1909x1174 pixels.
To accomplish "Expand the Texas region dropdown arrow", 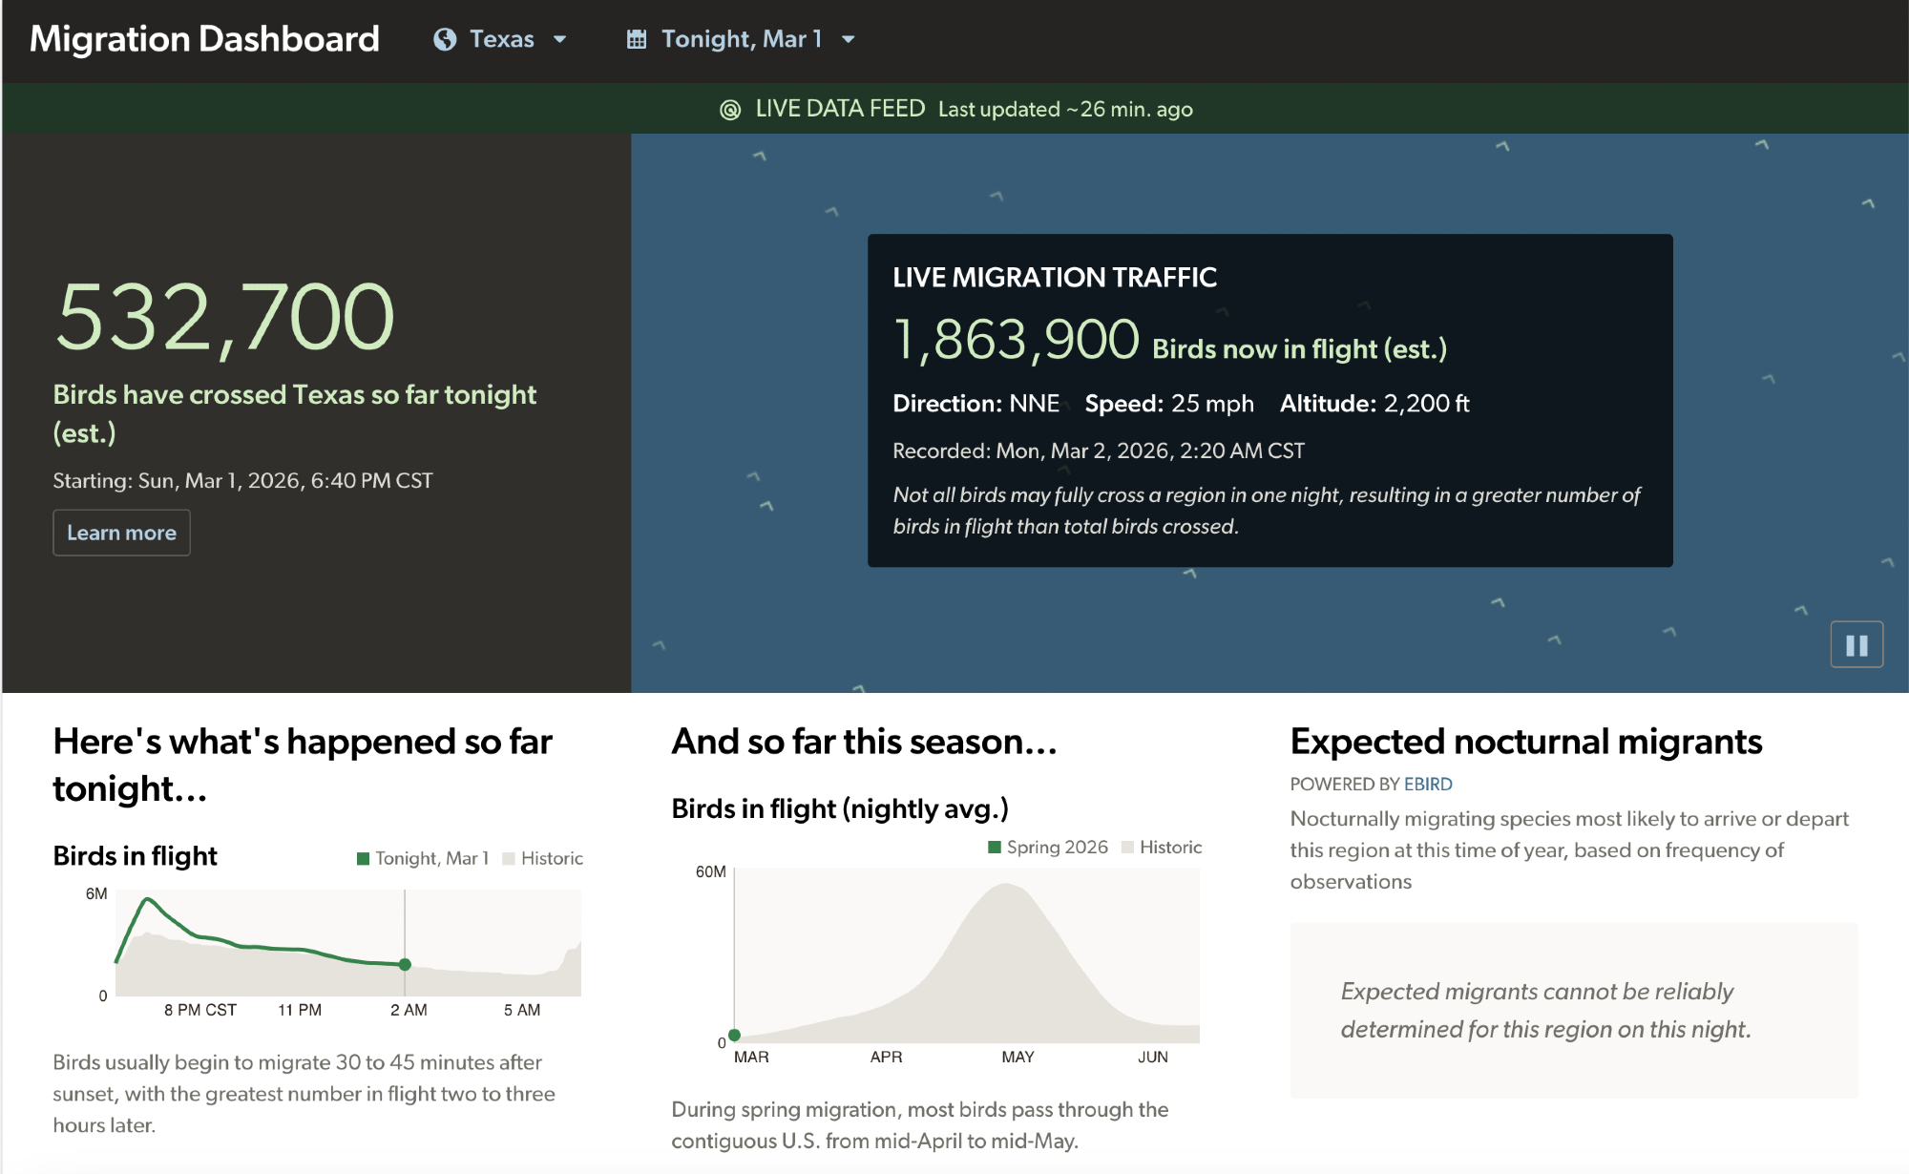I will pos(560,39).
